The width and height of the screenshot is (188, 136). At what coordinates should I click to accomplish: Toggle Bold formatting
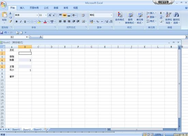(x=16, y=22)
